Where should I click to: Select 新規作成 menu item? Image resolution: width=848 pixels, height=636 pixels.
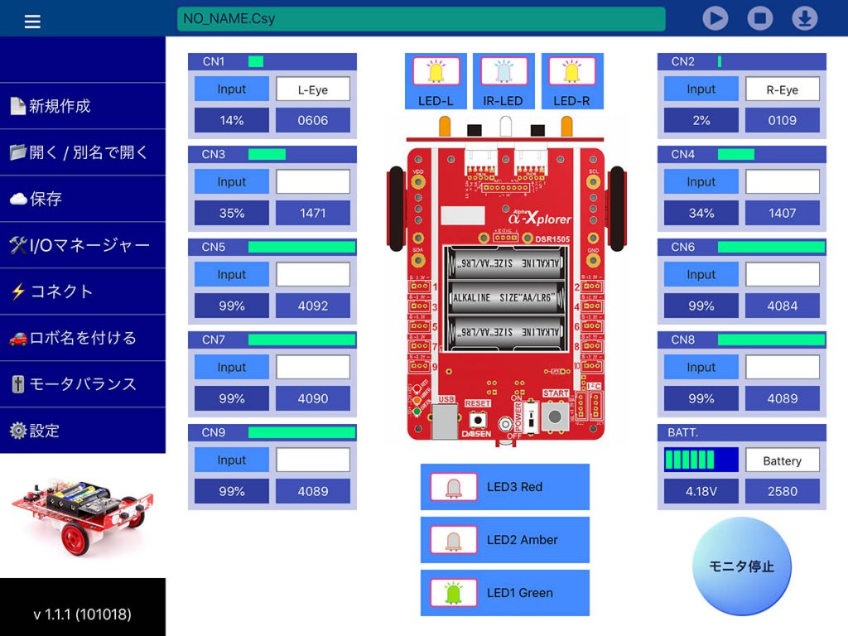pos(83,106)
